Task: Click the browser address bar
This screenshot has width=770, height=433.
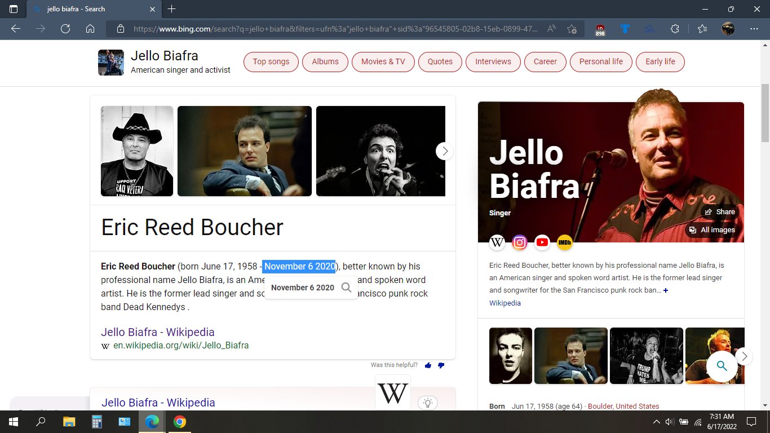Action: click(335, 29)
